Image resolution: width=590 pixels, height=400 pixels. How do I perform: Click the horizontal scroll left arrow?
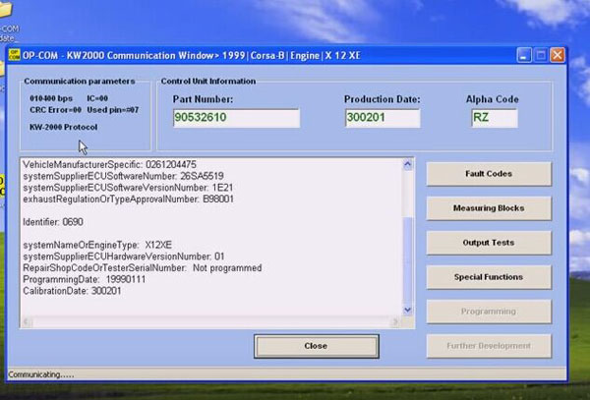(x=27, y=321)
